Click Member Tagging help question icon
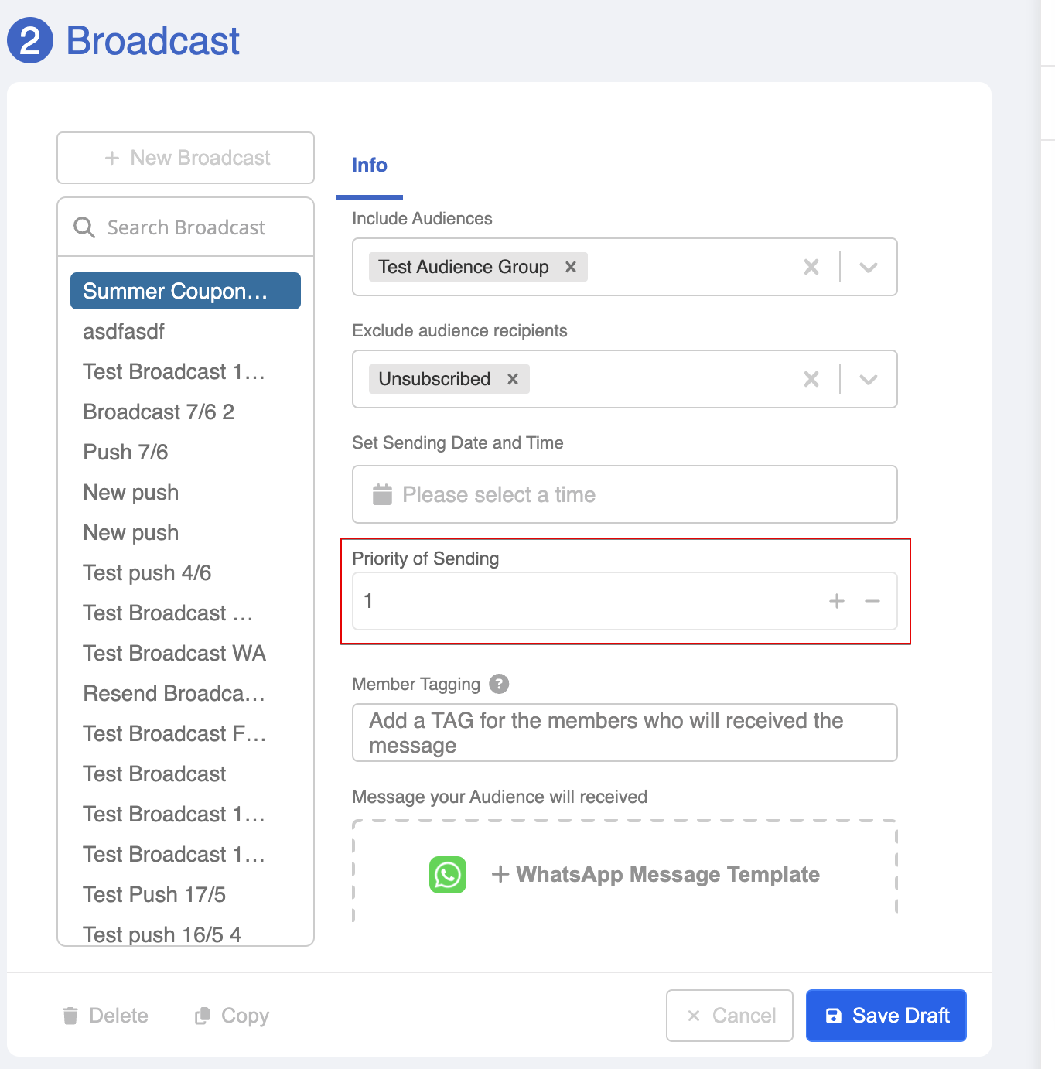The image size is (1055, 1069). point(499,684)
